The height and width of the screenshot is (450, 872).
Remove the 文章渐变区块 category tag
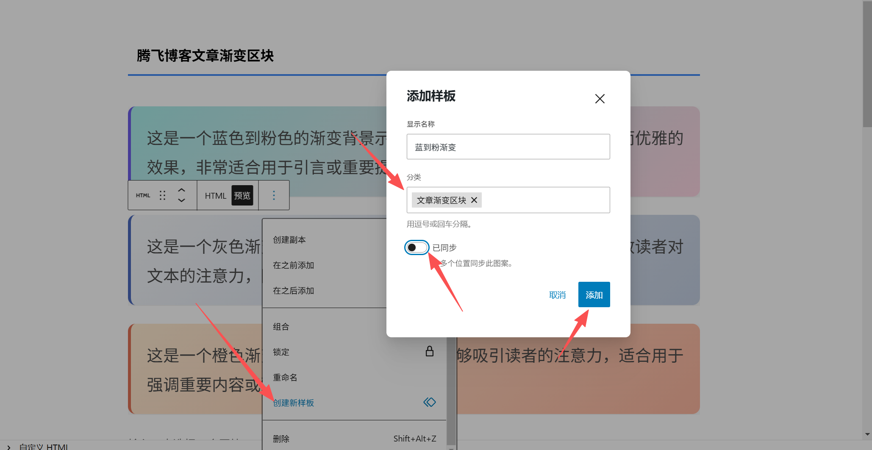[474, 200]
